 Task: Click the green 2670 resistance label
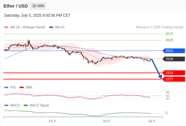[169, 34]
